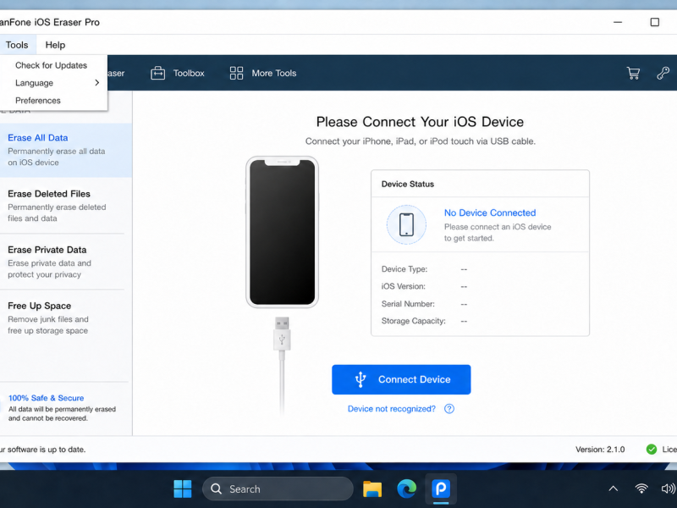Viewport: 677px width, 508px height.
Task: Open the Tools menu
Action: [17, 45]
